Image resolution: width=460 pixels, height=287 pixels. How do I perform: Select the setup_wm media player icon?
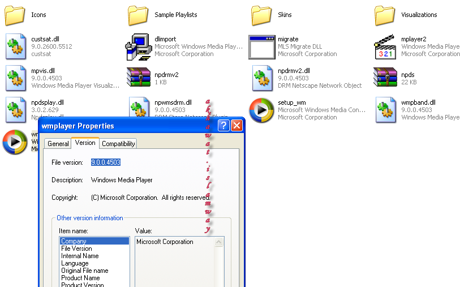261,110
